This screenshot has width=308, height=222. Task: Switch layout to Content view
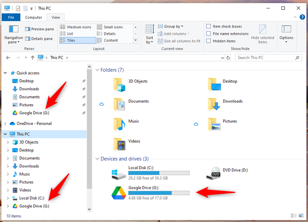tap(107, 40)
